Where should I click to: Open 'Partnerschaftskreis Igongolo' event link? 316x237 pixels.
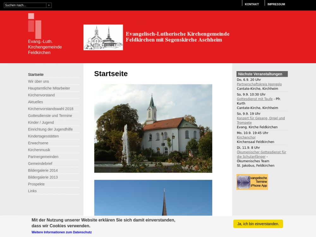click(259, 84)
